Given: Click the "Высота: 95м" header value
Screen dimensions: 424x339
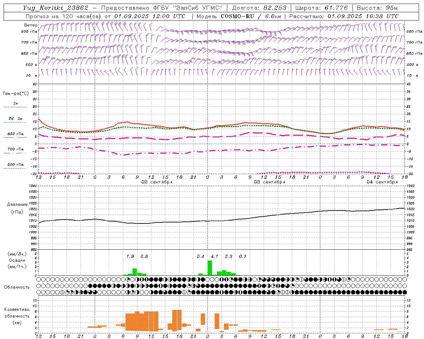Looking at the screenshot, I should (x=377, y=8).
